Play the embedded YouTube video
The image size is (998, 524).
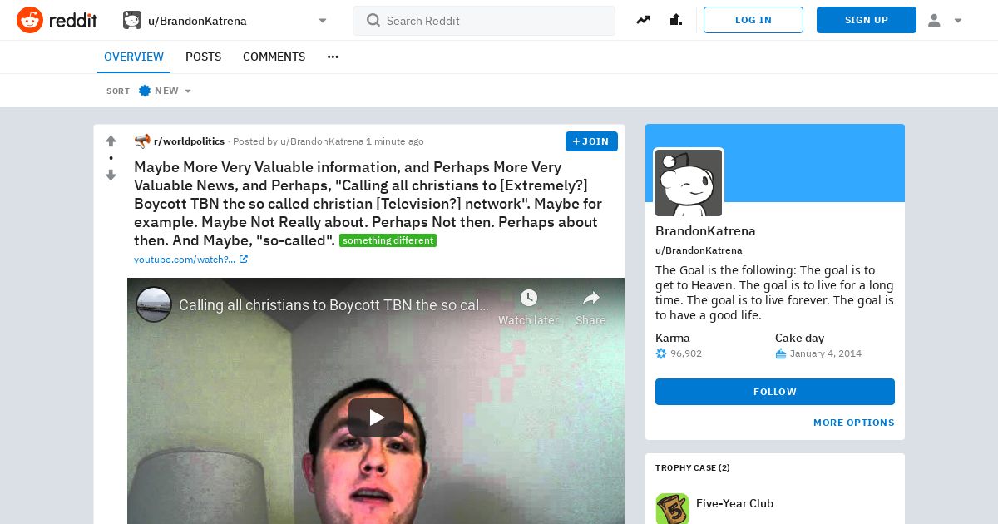tap(376, 418)
